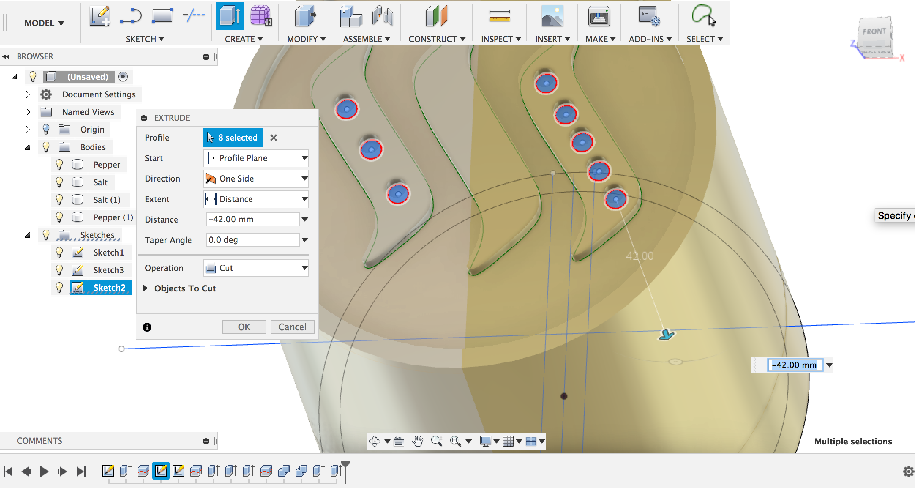Toggle visibility bulb for Pepper (1) body
This screenshot has height=488, width=915.
(x=59, y=217)
